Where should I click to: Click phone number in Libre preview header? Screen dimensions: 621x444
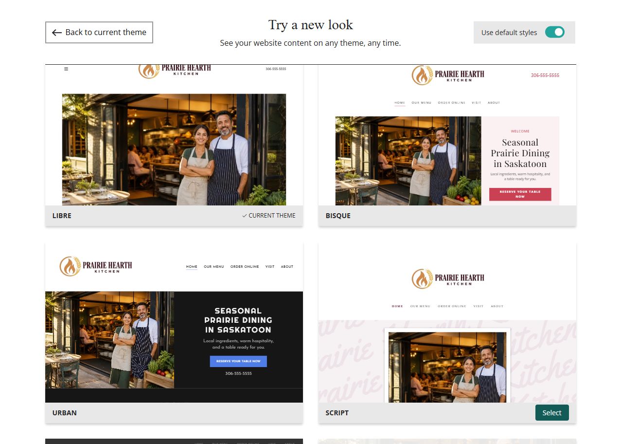276,69
